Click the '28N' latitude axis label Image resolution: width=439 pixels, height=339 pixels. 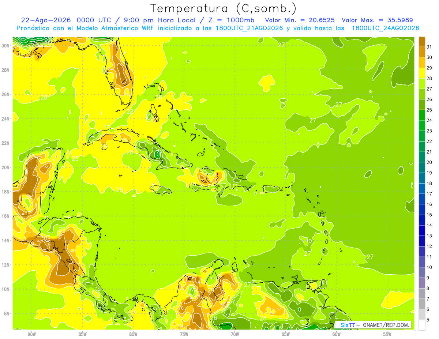click(x=6, y=70)
